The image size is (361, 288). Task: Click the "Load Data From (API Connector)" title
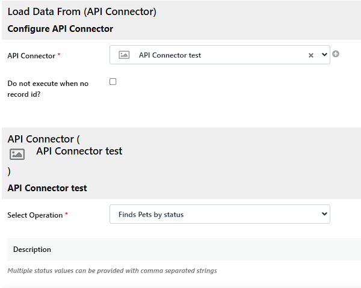point(82,11)
